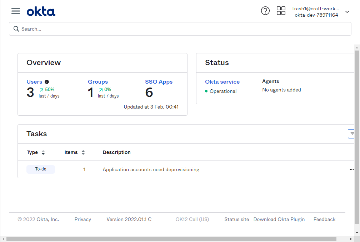
Task: Click into the Search field
Action: (180, 29)
